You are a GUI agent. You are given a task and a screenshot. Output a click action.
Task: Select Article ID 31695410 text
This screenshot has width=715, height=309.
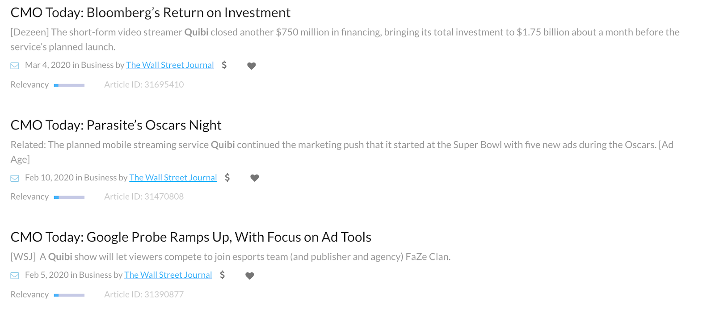click(x=144, y=85)
